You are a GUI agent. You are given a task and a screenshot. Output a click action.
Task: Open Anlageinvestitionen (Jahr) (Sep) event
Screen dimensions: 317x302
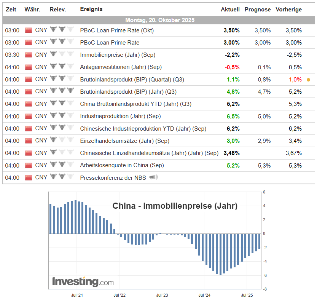click(121, 67)
